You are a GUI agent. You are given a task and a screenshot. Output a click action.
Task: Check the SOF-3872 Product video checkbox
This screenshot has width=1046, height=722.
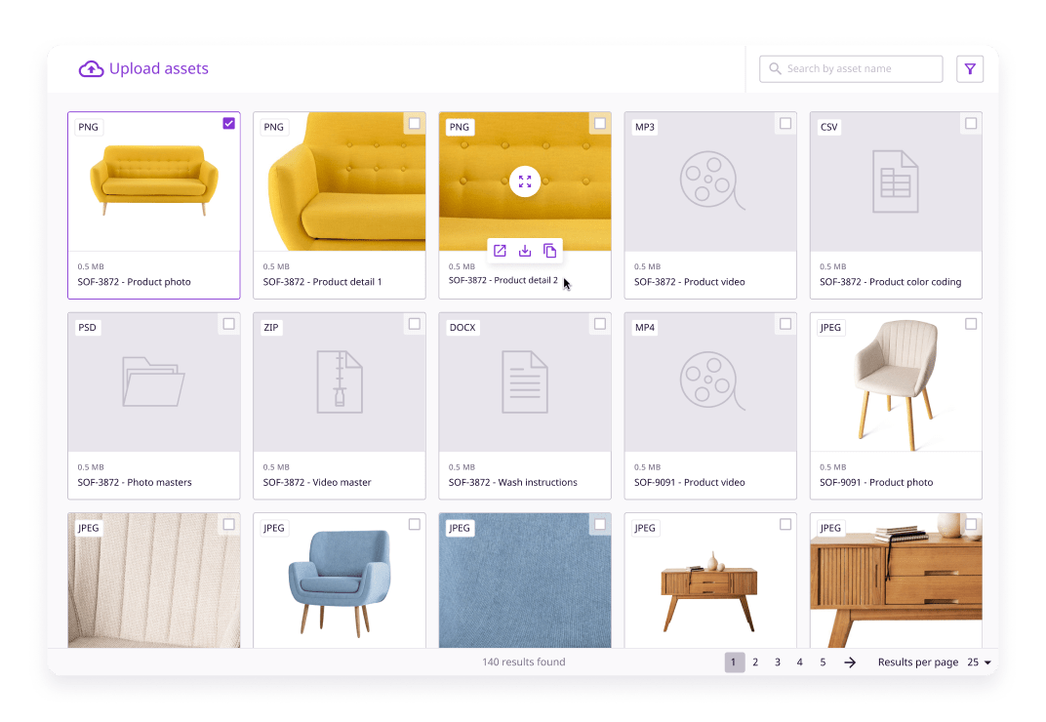[x=785, y=123]
